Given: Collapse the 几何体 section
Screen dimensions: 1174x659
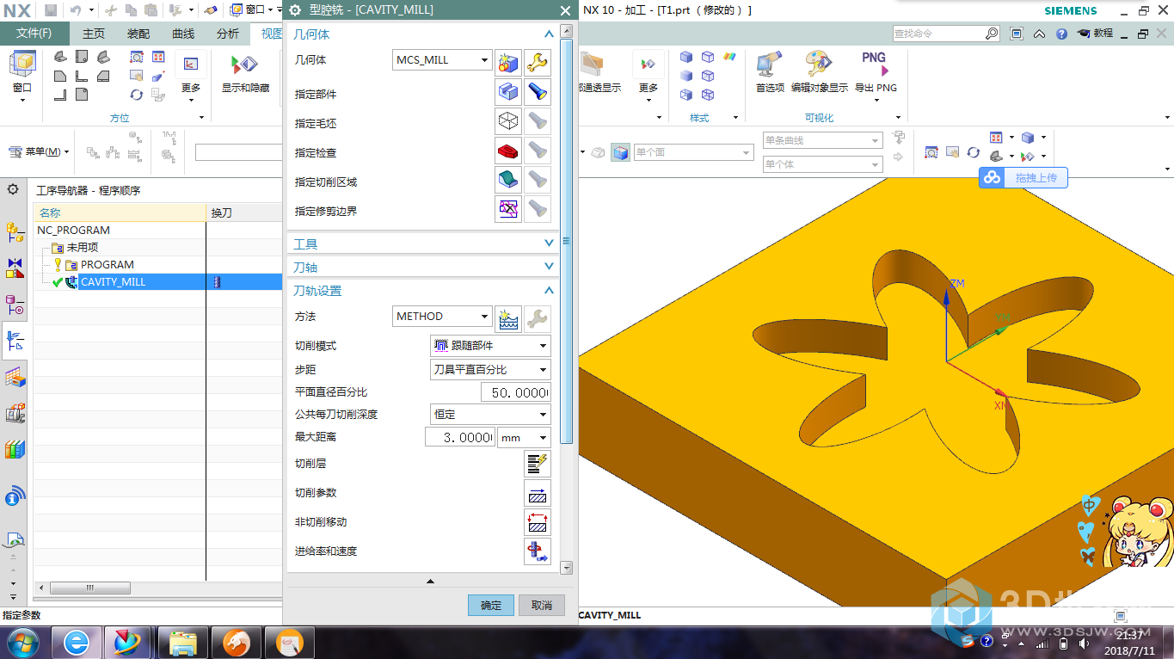Looking at the screenshot, I should [549, 34].
